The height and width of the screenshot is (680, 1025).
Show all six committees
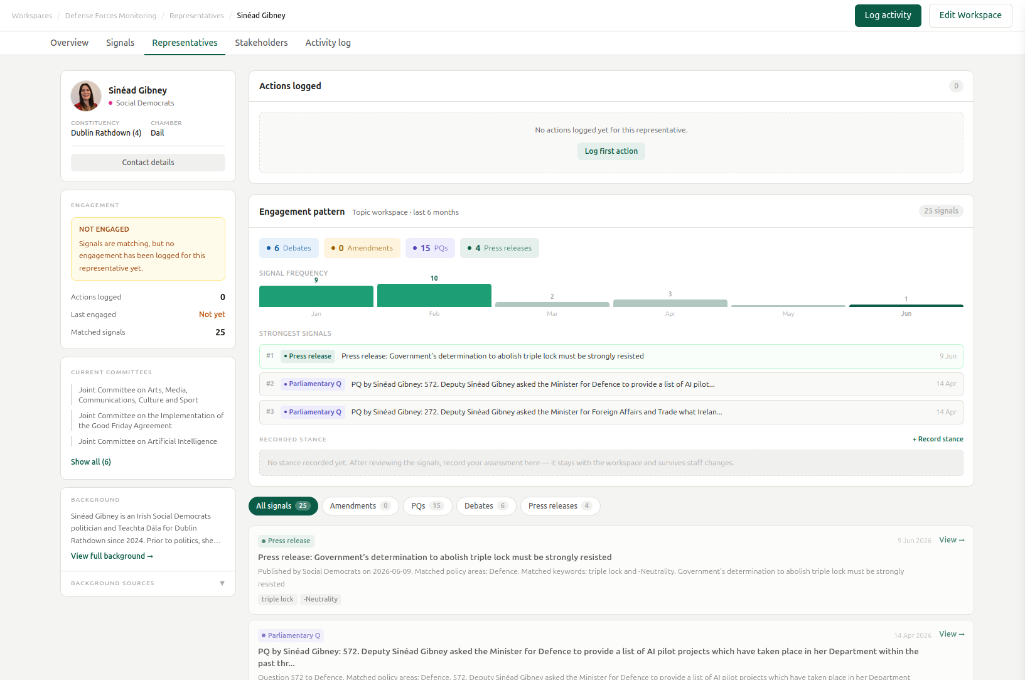[91, 461]
